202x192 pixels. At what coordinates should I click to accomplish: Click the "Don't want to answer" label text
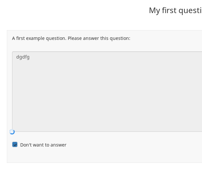(43, 145)
